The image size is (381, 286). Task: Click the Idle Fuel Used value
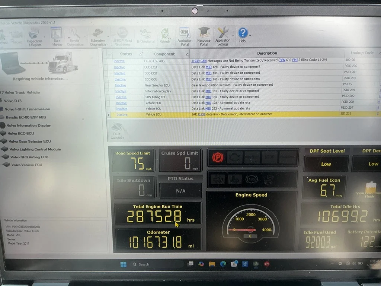coord(318,242)
